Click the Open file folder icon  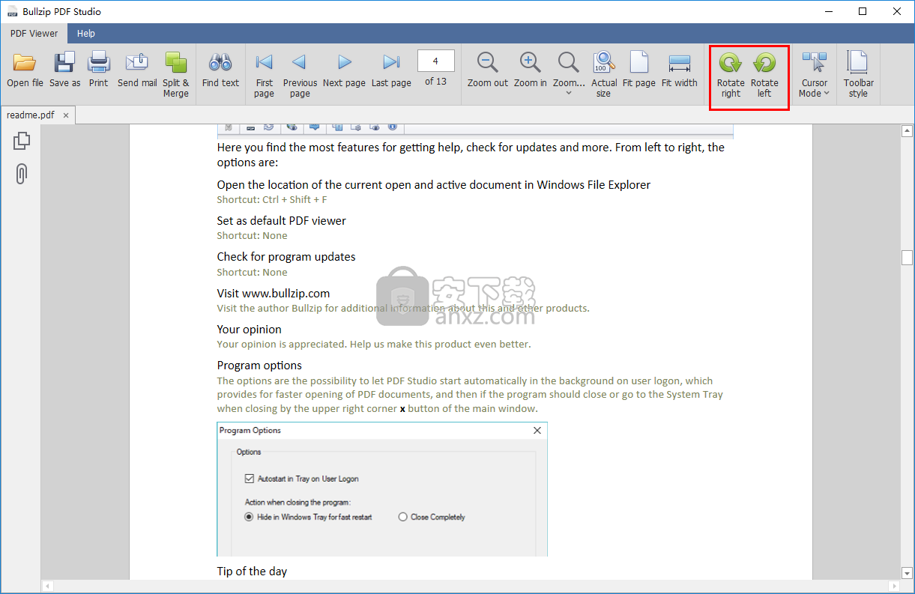point(25,63)
